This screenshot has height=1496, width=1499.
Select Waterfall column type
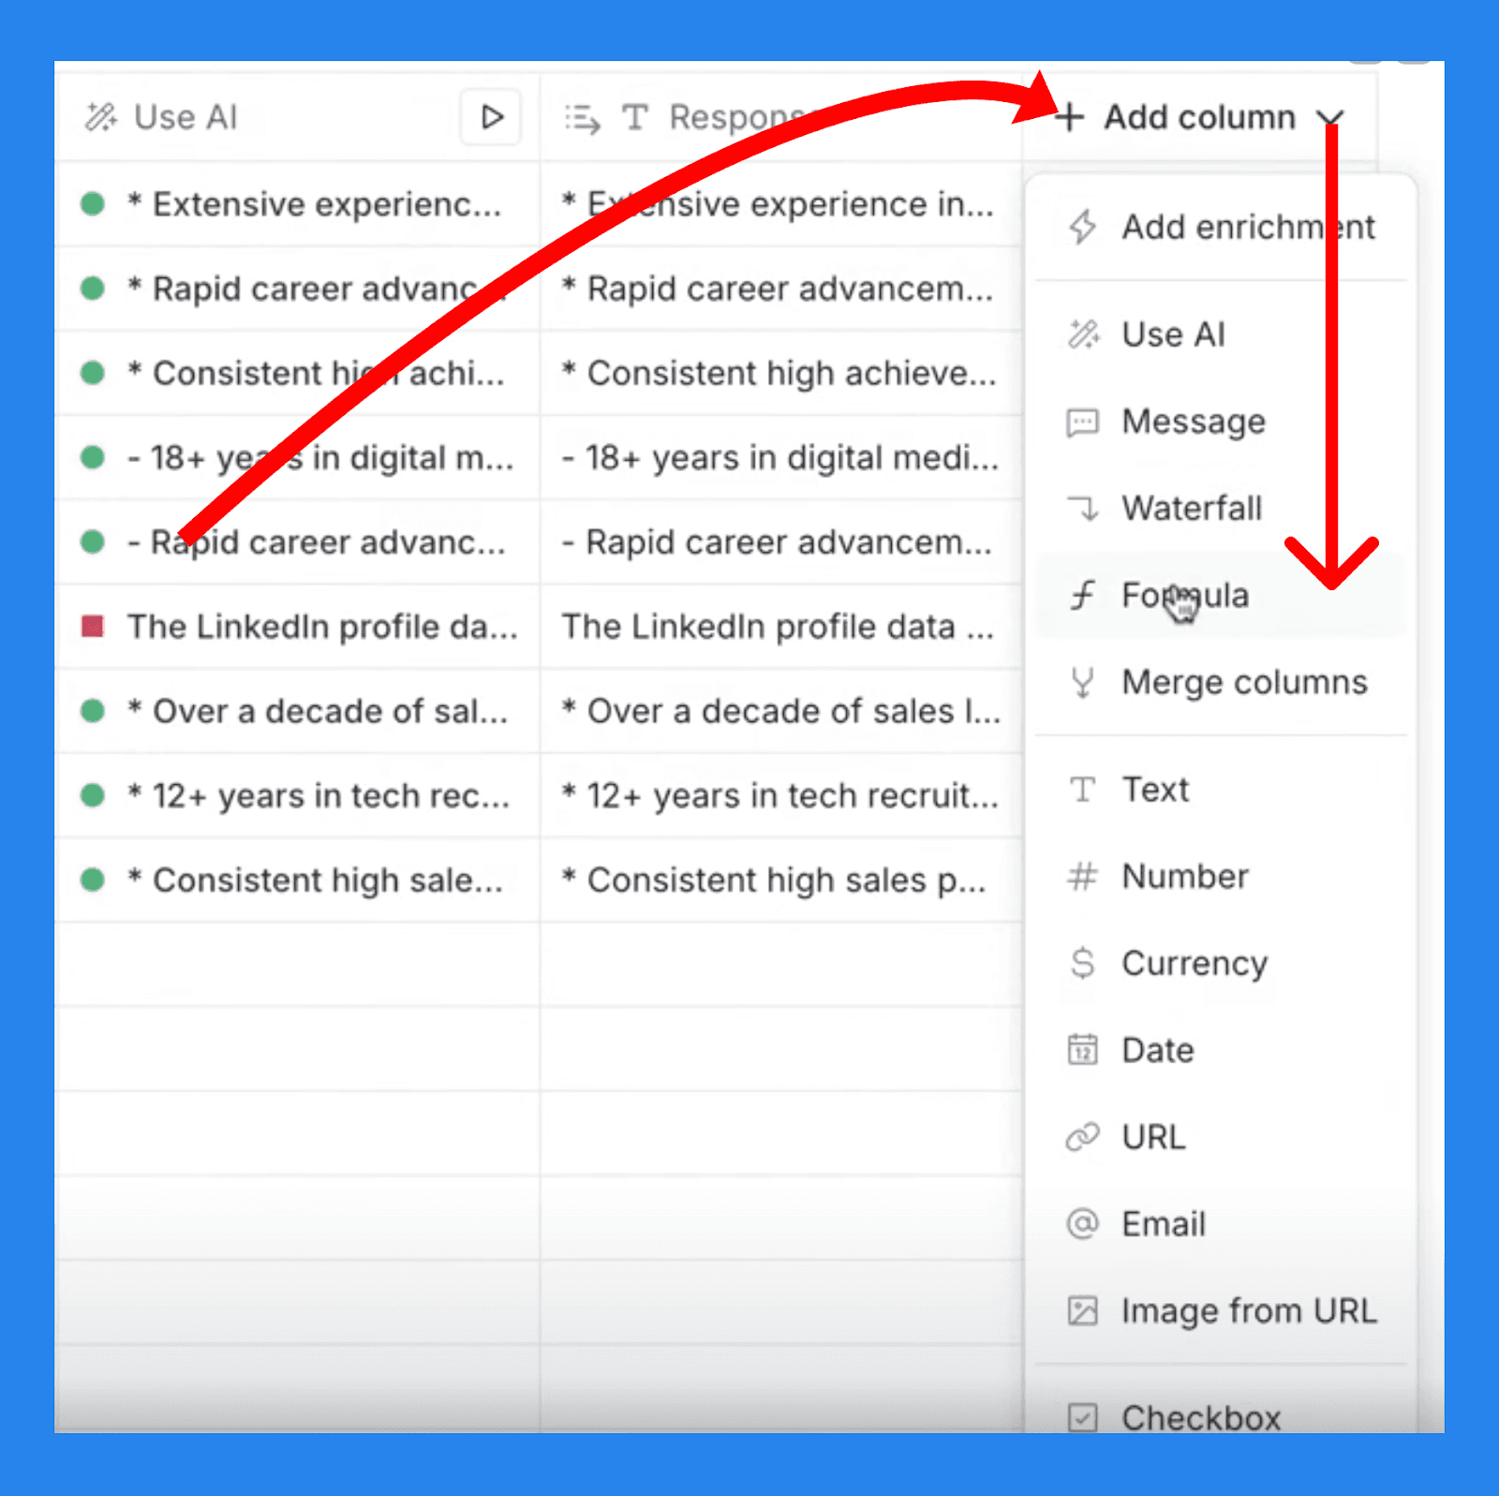pyautogui.click(x=1221, y=508)
